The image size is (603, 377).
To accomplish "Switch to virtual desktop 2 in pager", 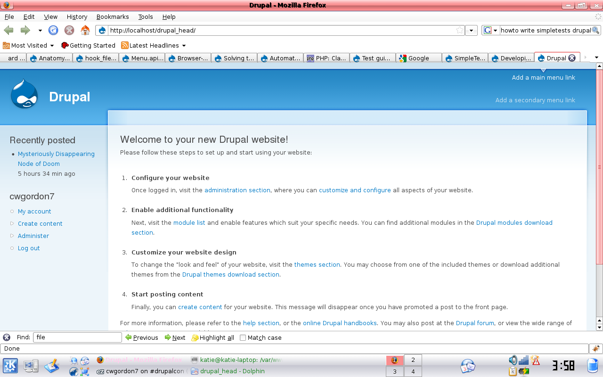I will coord(413,361).
